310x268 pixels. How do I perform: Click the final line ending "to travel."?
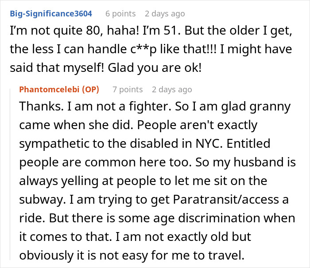click(132, 255)
